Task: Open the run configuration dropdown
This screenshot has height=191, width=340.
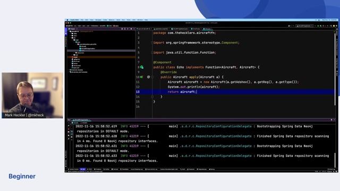Action: coord(304,26)
